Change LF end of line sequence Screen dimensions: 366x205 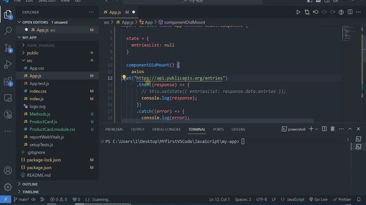(x=274, y=199)
